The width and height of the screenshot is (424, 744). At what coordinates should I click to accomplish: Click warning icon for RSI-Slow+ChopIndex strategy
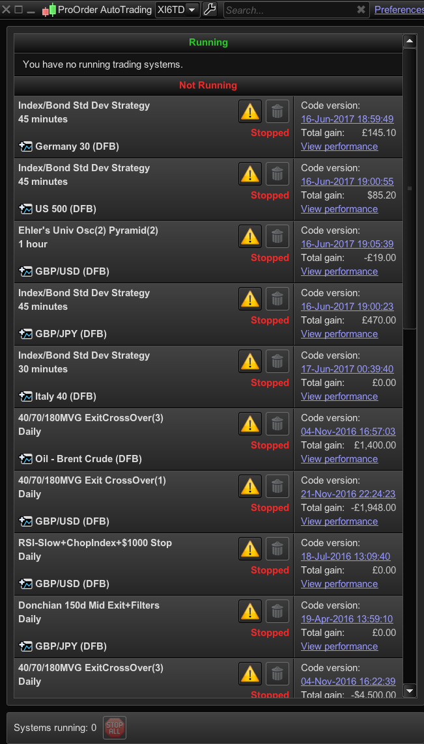click(x=249, y=549)
